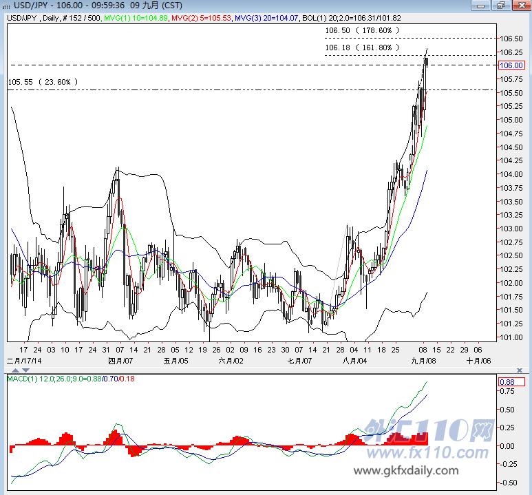Close the MACD indicator panel
532x495 pixels.
pos(520,370)
